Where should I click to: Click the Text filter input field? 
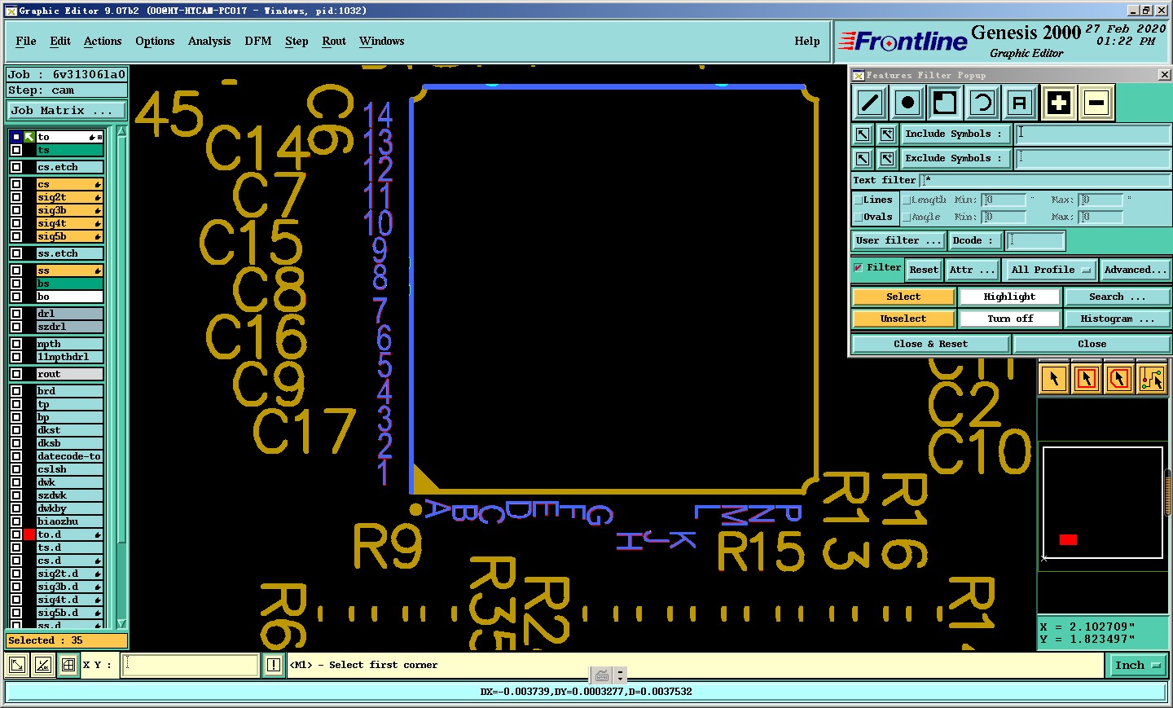[x=1045, y=180]
